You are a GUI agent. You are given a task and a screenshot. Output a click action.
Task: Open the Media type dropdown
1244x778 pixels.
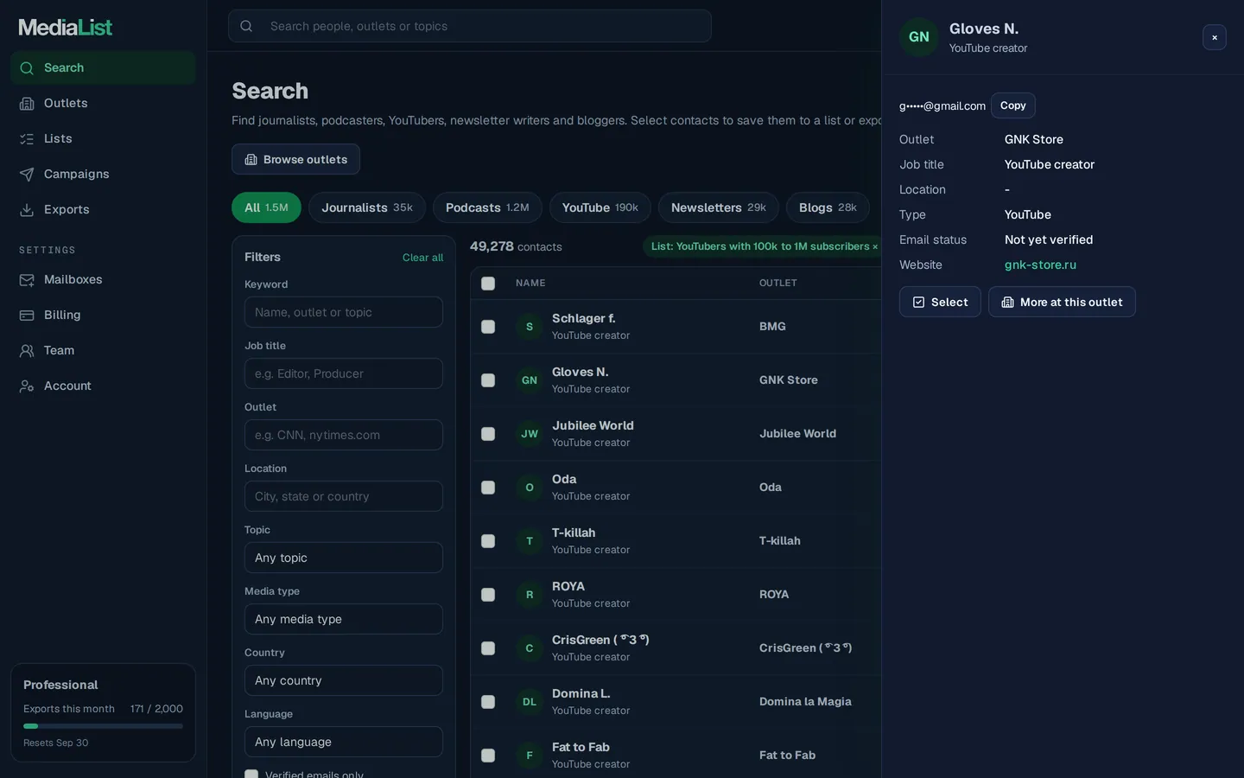click(344, 619)
